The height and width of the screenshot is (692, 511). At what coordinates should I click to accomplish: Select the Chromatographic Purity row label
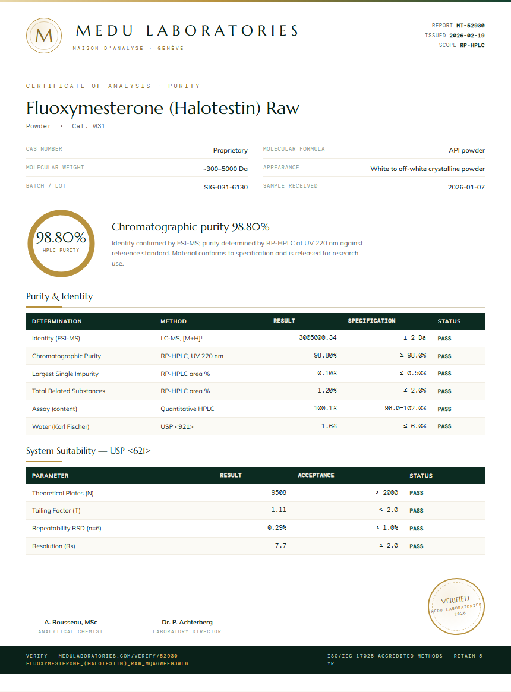pyautogui.click(x=66, y=356)
